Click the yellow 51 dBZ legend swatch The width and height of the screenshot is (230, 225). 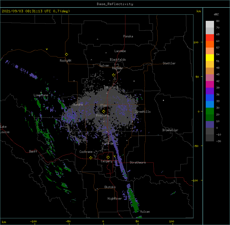pos(210,57)
